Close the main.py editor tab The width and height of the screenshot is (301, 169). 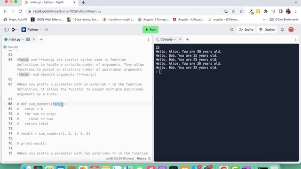(x=34, y=39)
